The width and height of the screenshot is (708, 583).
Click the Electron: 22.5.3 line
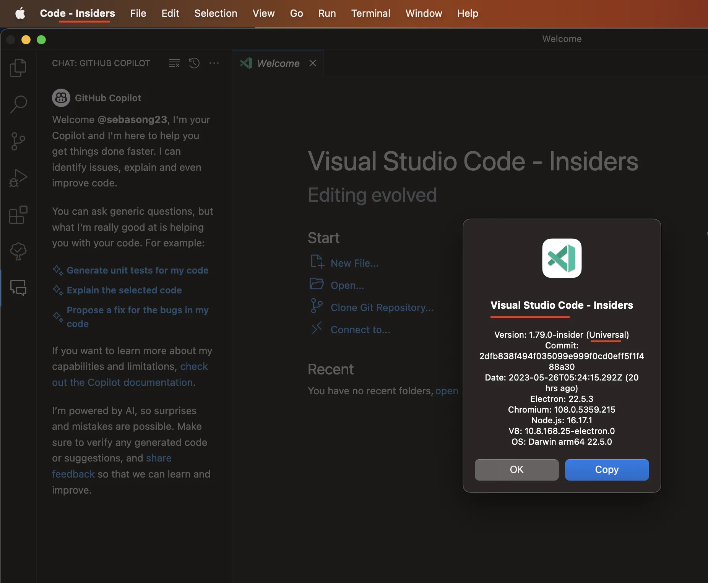click(562, 399)
